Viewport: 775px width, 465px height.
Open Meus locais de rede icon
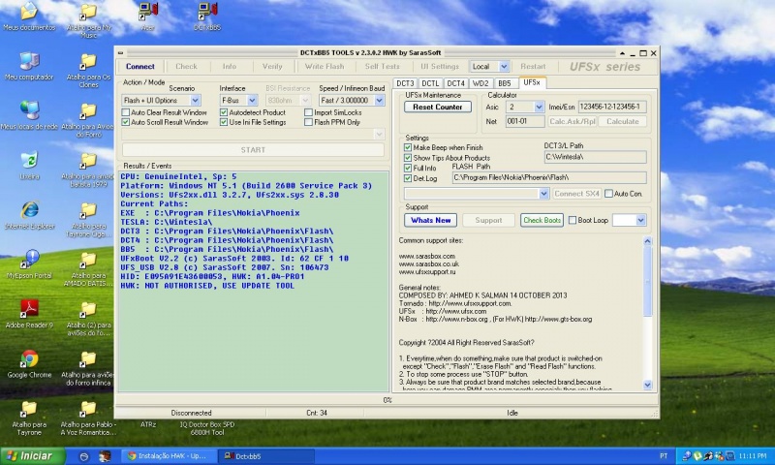(x=29, y=115)
